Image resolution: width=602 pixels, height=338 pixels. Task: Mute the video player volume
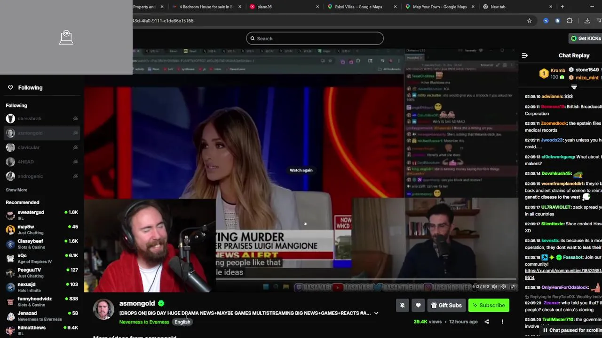(494, 287)
